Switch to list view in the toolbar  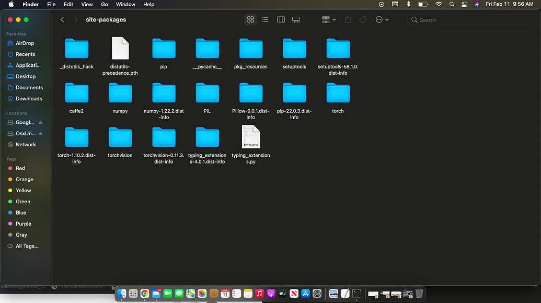[x=265, y=20]
